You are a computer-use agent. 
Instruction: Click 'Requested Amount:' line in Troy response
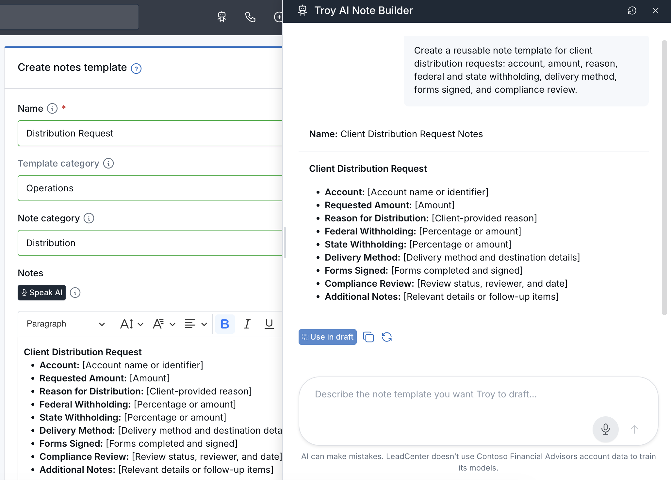click(389, 205)
